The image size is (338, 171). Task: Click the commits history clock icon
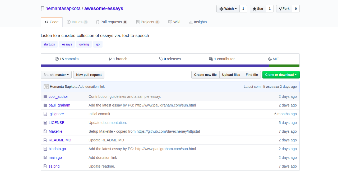[x=57, y=59]
